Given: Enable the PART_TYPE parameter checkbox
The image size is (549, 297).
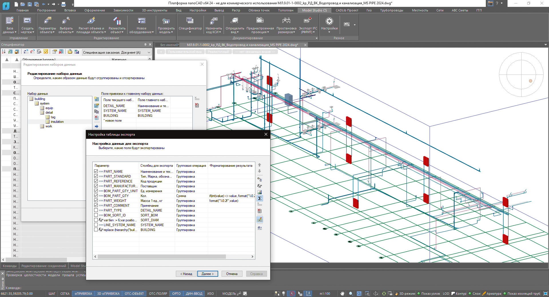Looking at the screenshot, I should point(96,210).
